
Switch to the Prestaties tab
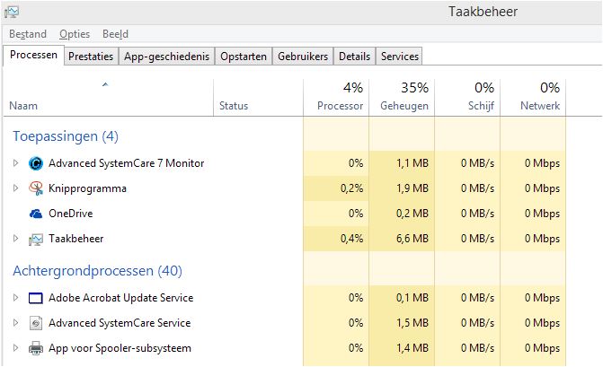coord(91,57)
